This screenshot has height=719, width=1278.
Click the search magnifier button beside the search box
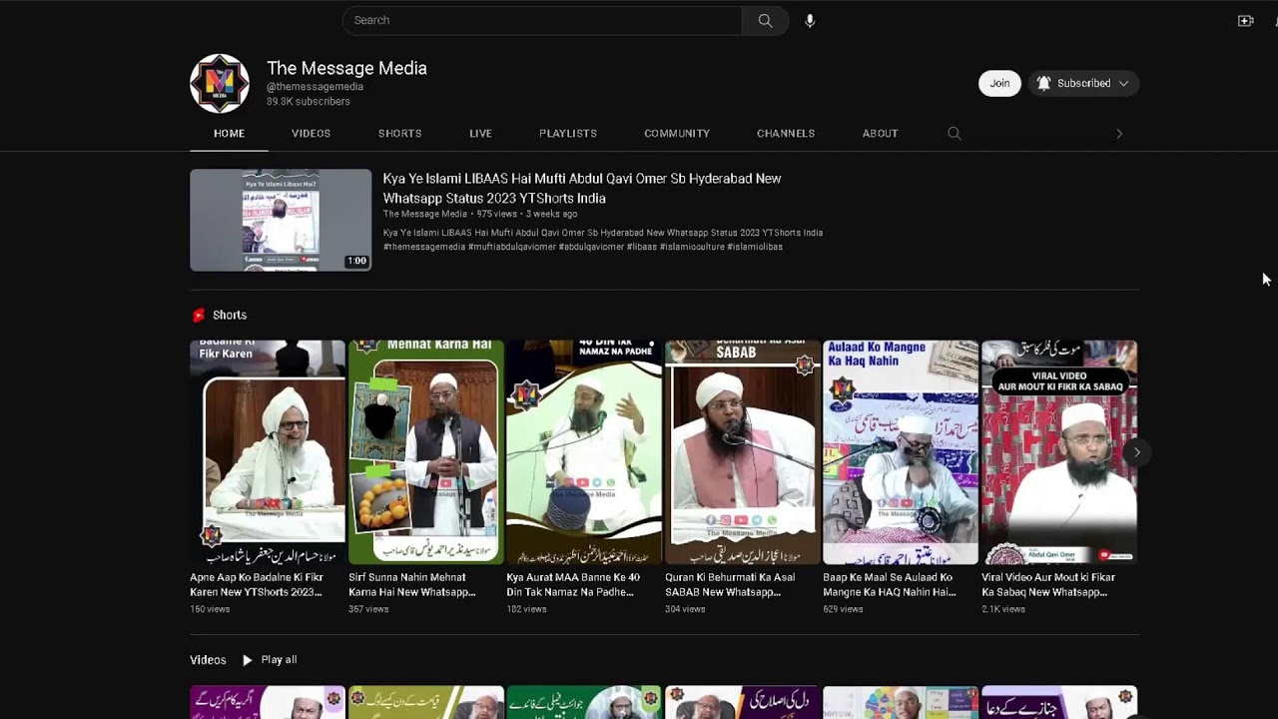tap(765, 21)
